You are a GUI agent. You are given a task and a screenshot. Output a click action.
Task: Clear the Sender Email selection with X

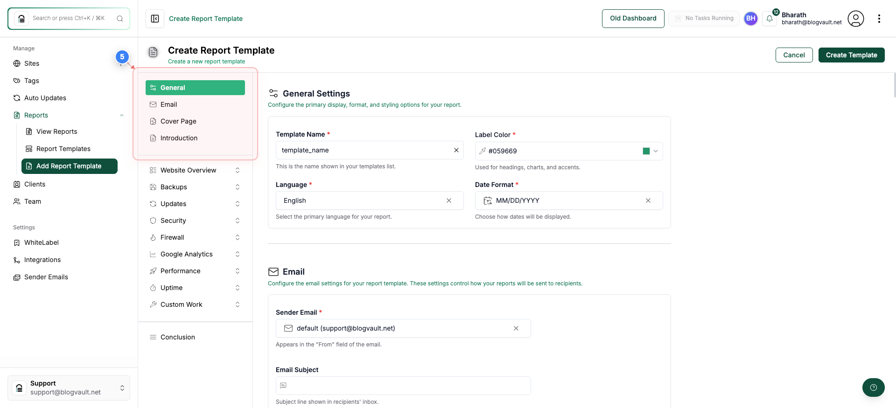516,328
